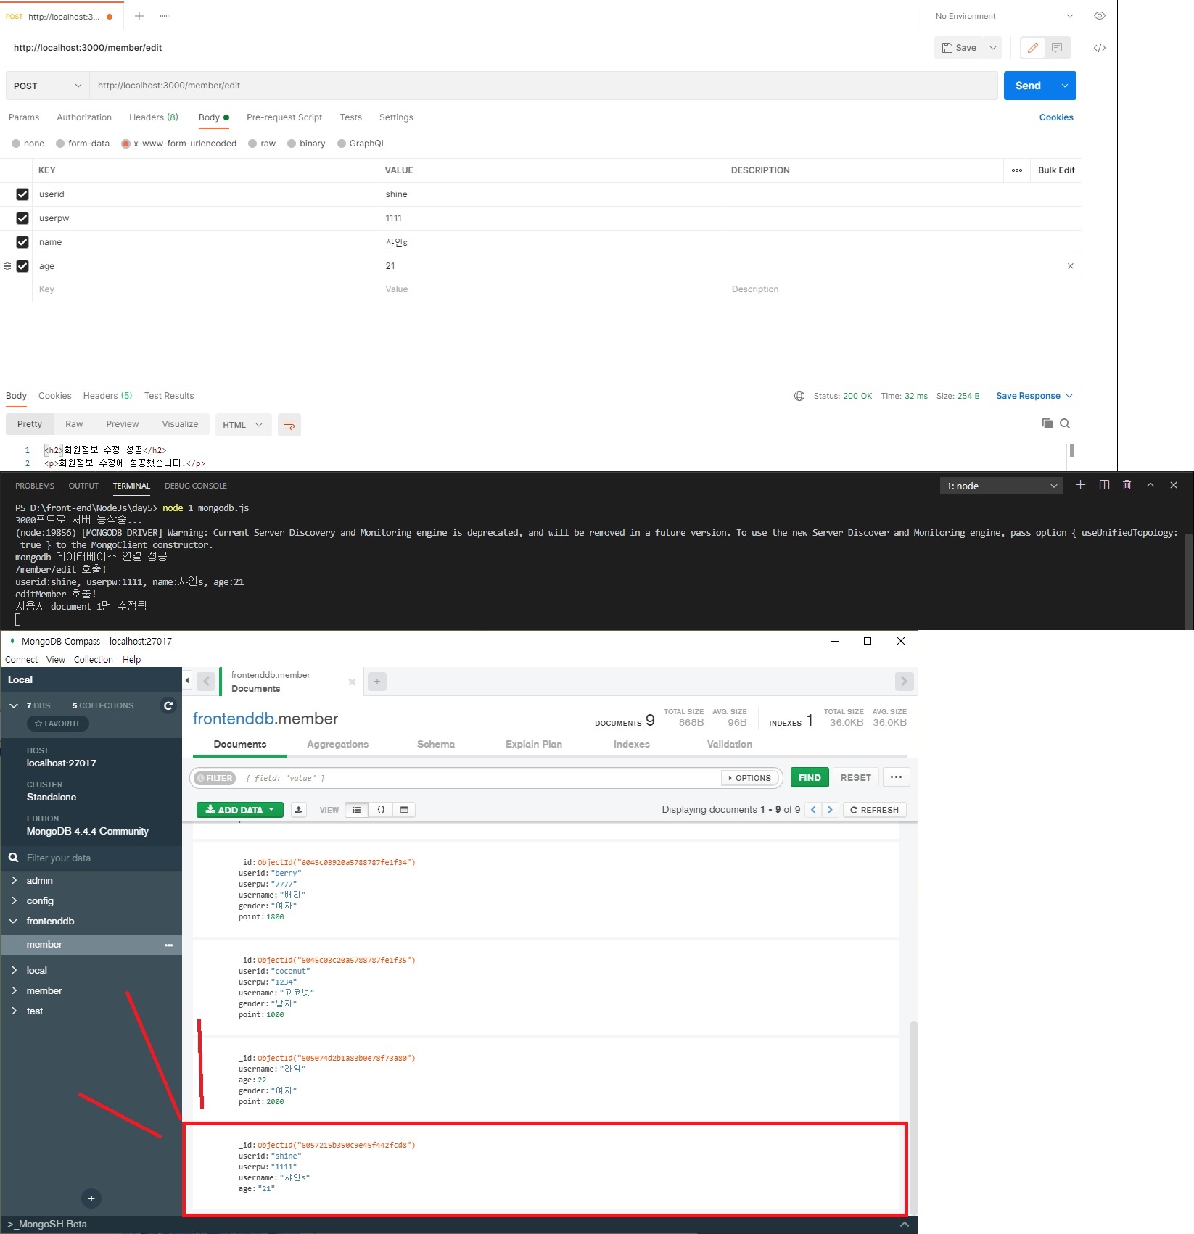Uncheck the userid row checkbox

pos(22,194)
